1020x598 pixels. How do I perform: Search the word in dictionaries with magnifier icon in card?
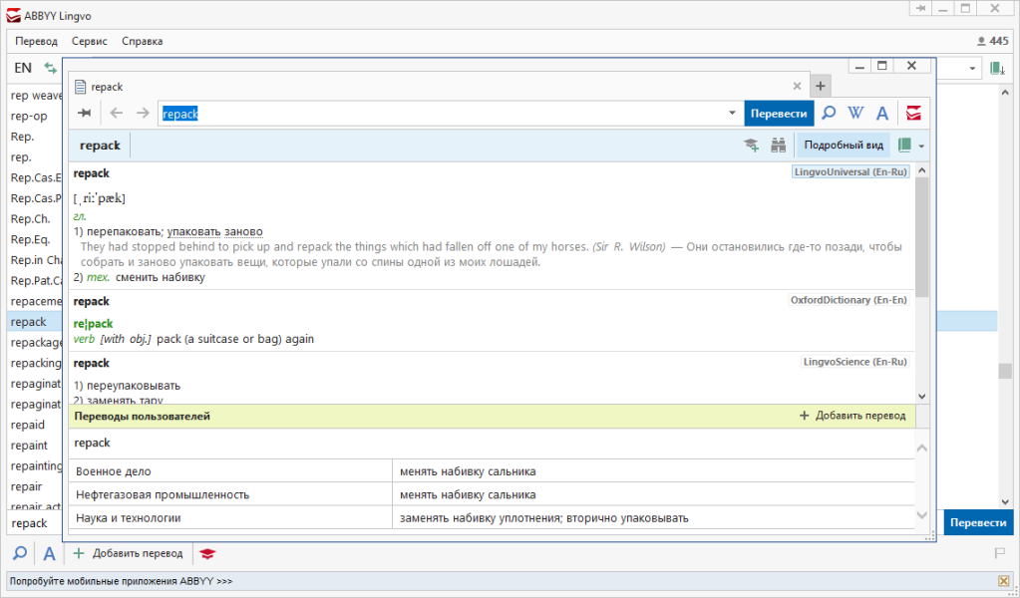pyautogui.click(x=829, y=113)
